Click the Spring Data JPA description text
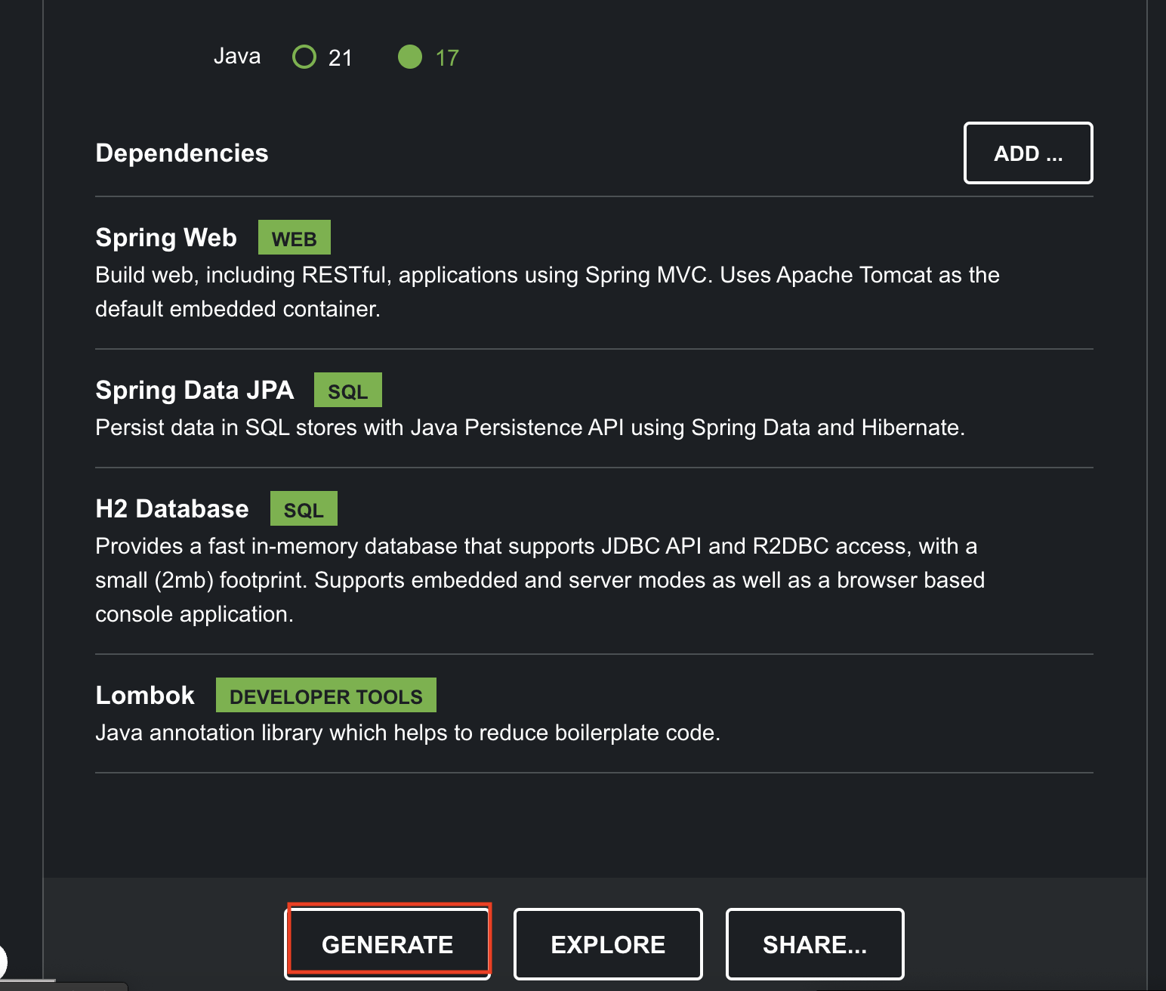This screenshot has height=991, width=1166. click(530, 428)
